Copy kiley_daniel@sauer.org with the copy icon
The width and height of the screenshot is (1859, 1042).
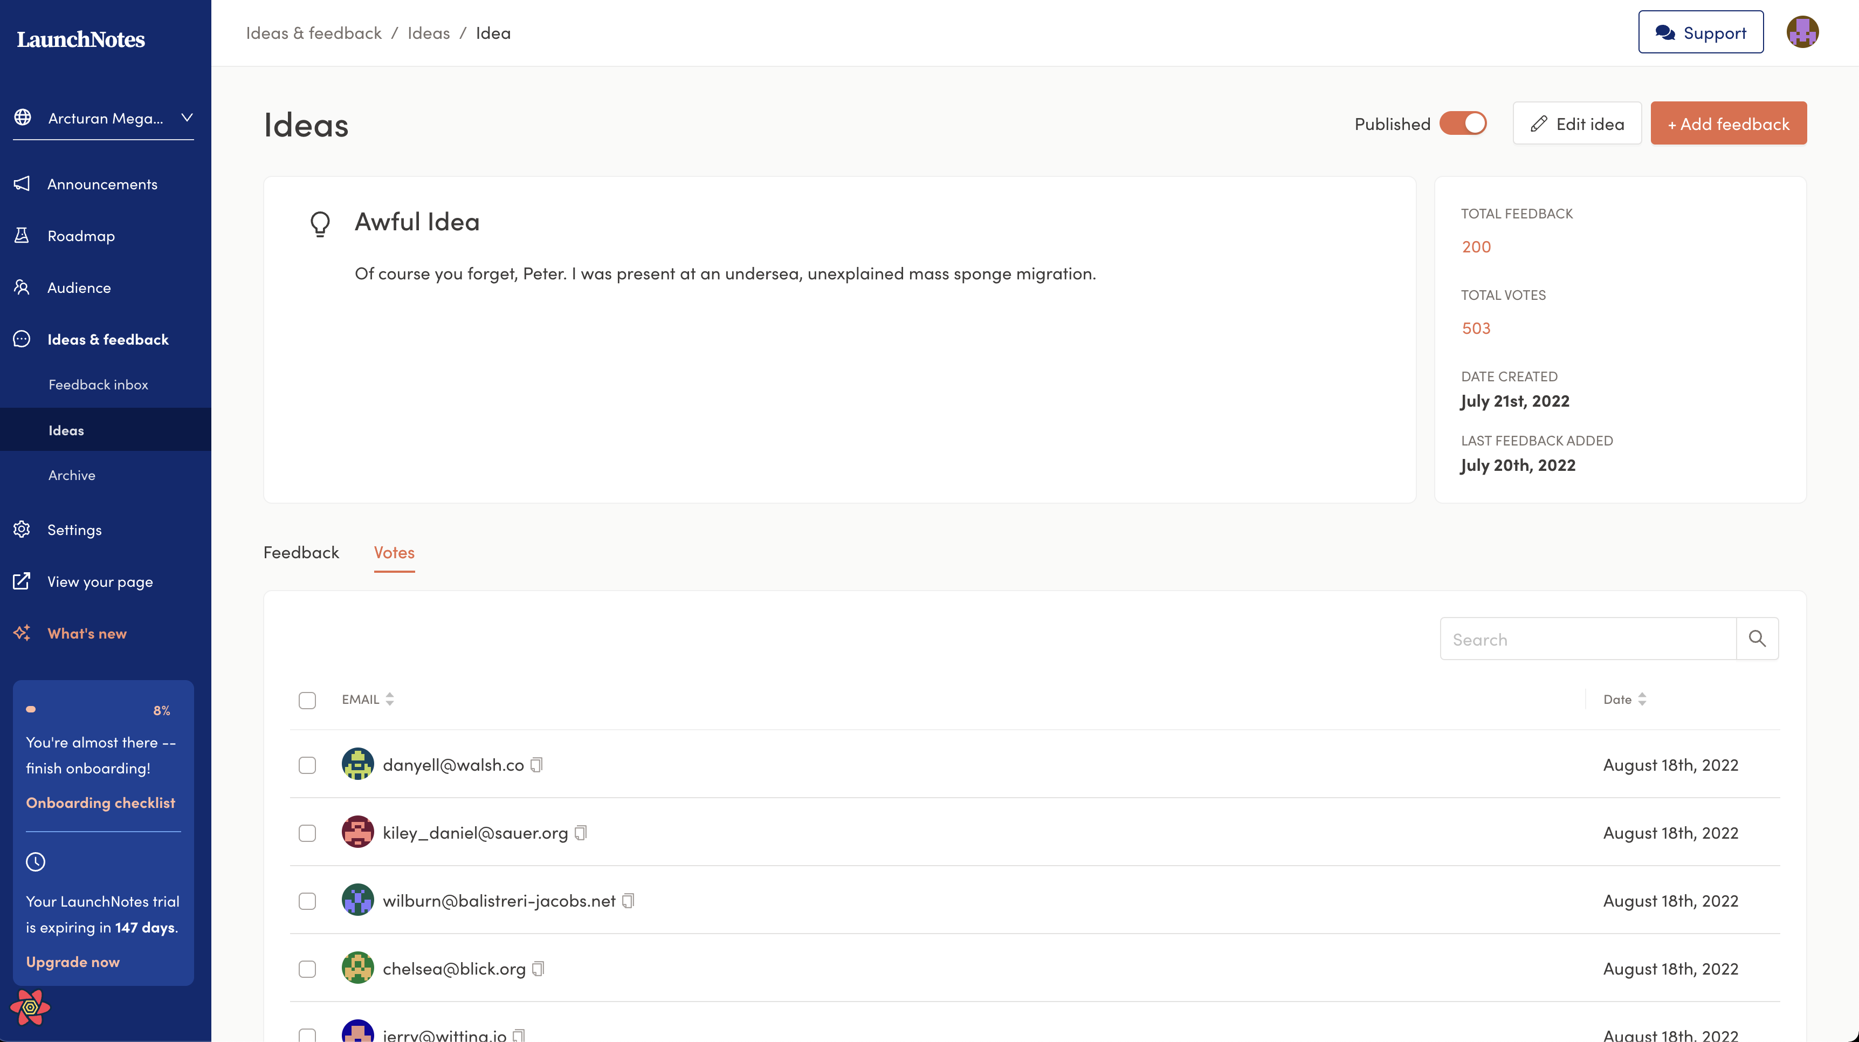[x=581, y=833]
